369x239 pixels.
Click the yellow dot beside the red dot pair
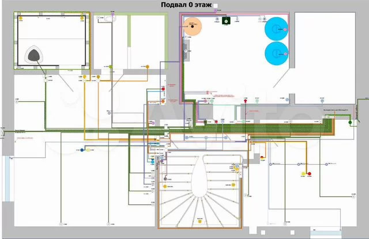tap(303, 174)
